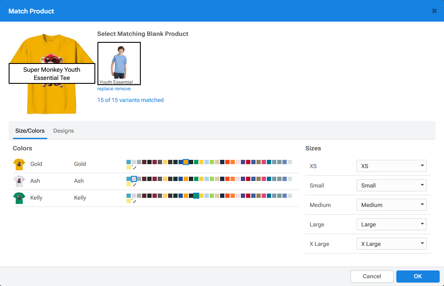The height and width of the screenshot is (286, 444).
Task: Click the slash icon in Ash row
Action: point(134,184)
